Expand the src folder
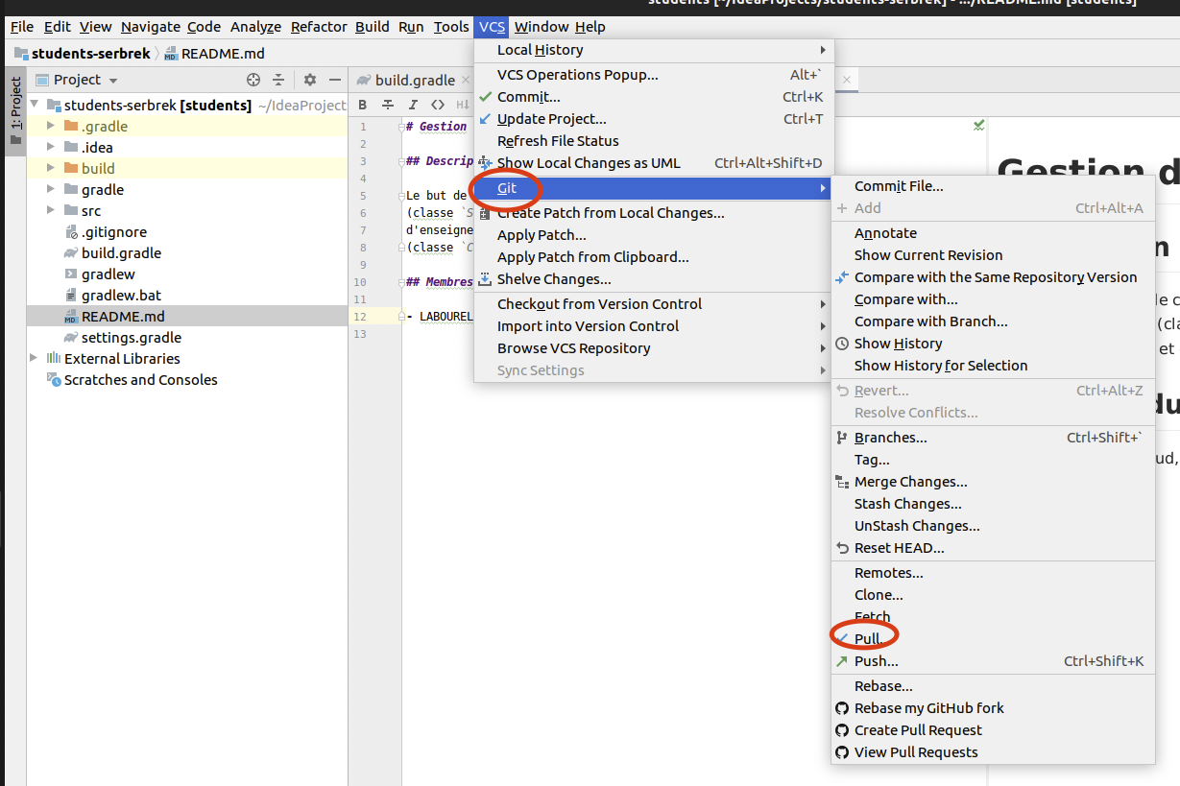The image size is (1180, 786). [x=51, y=211]
